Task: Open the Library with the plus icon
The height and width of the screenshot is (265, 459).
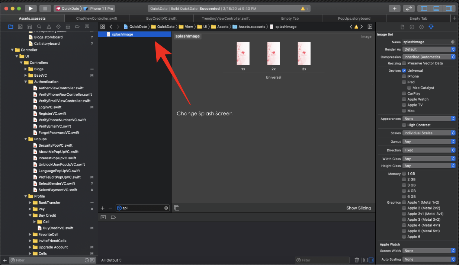Action: point(395,8)
